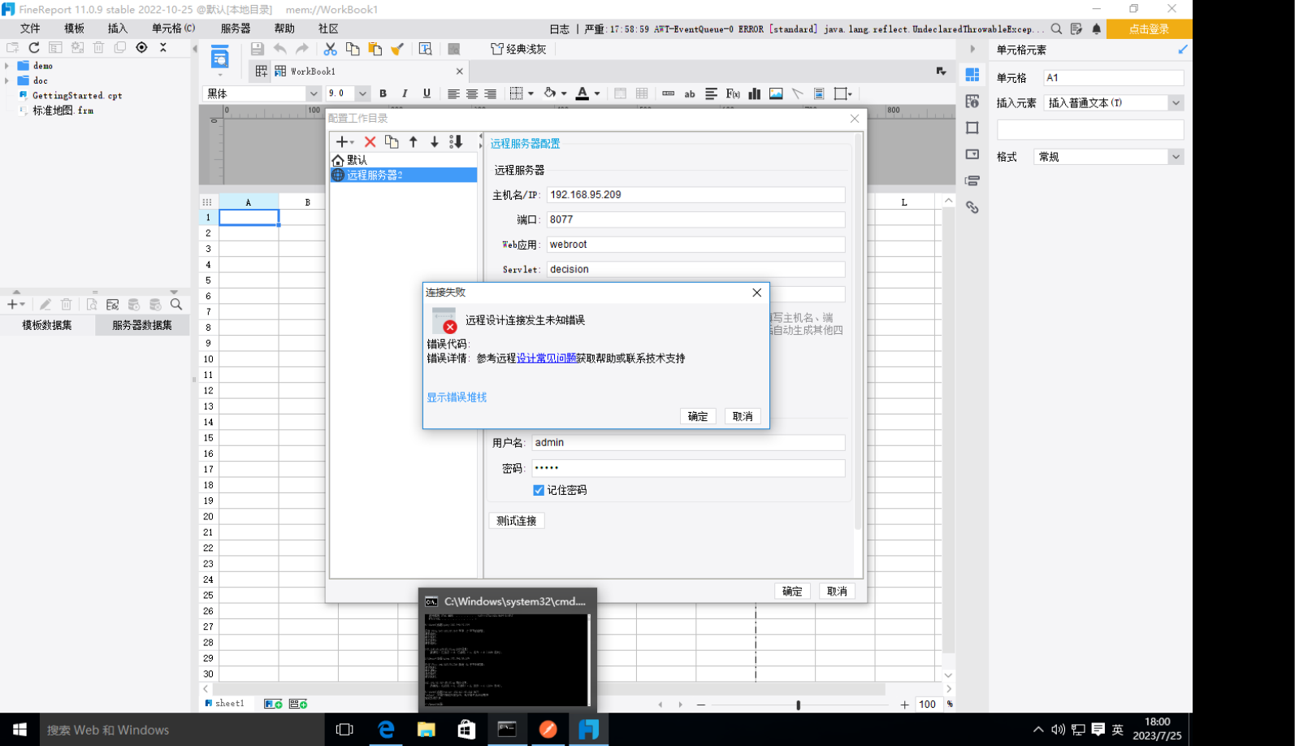The height and width of the screenshot is (746, 1295).
Task: Click the sort icon in the directory list toolbar
Action: click(456, 141)
